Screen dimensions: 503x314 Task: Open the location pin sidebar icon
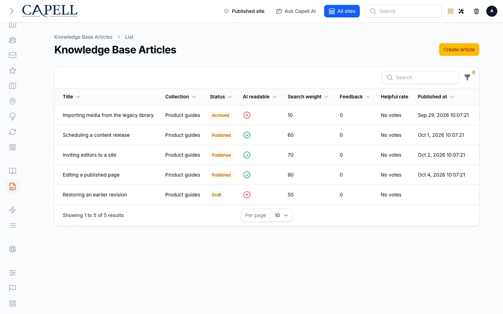[x=13, y=101]
